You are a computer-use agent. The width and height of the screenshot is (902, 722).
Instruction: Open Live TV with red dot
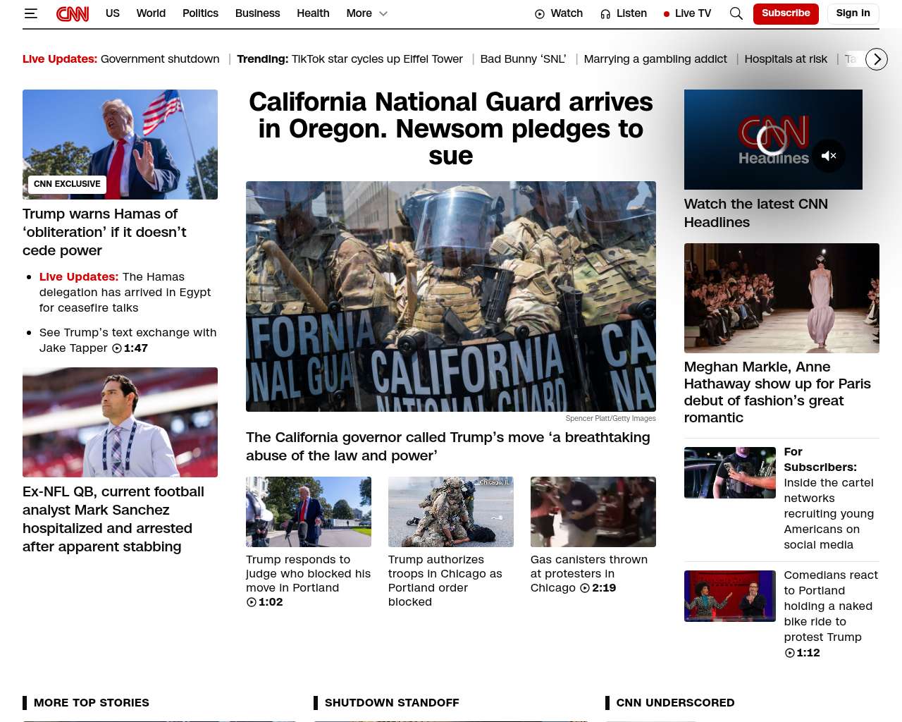[687, 13]
